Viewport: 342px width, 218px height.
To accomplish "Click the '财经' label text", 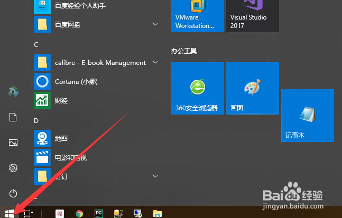I will [x=61, y=101].
